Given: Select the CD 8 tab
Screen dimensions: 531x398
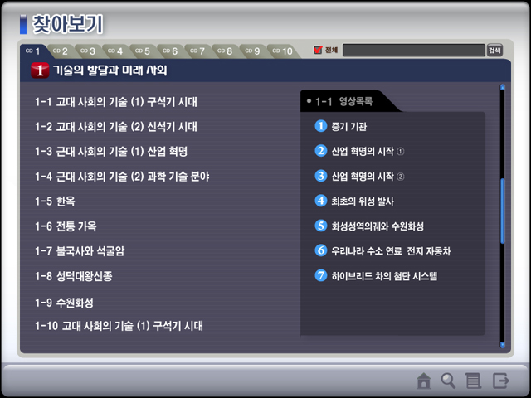Looking at the screenshot, I should click(224, 51).
